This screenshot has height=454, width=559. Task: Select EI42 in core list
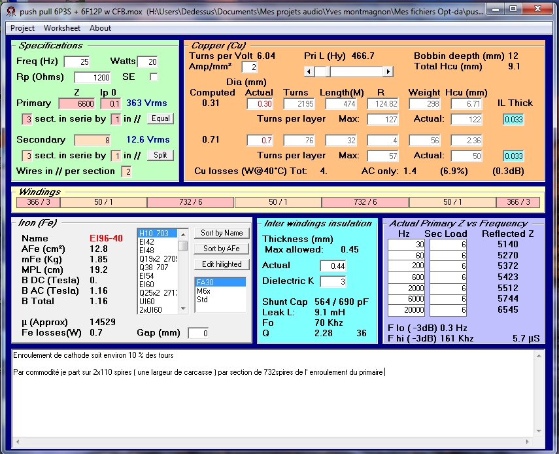157,242
